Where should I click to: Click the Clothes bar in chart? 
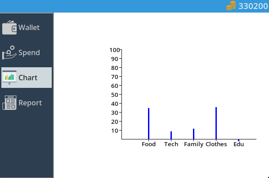216,123
